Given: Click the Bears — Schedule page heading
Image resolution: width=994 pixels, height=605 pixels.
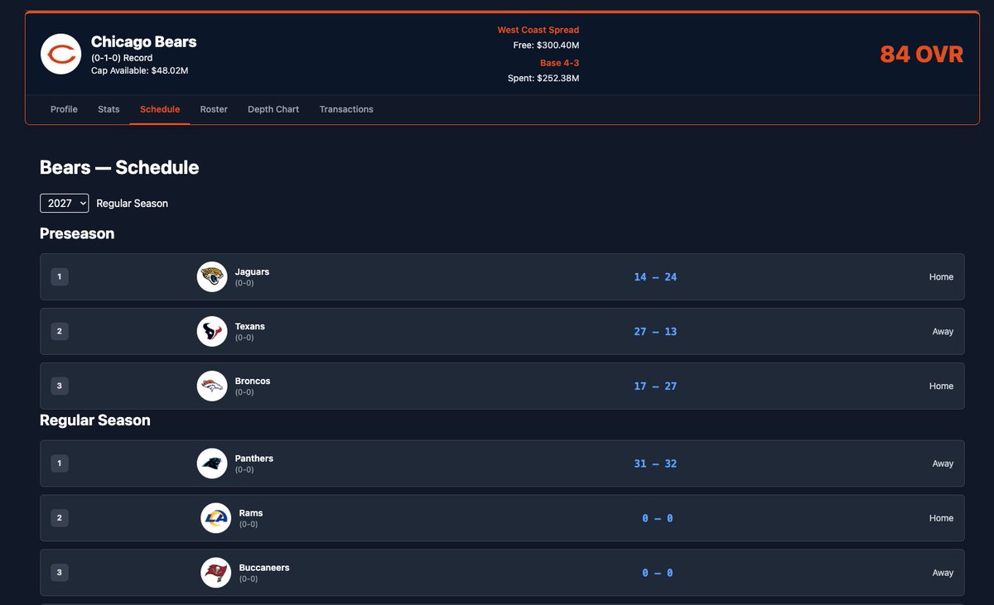Looking at the screenshot, I should [119, 167].
